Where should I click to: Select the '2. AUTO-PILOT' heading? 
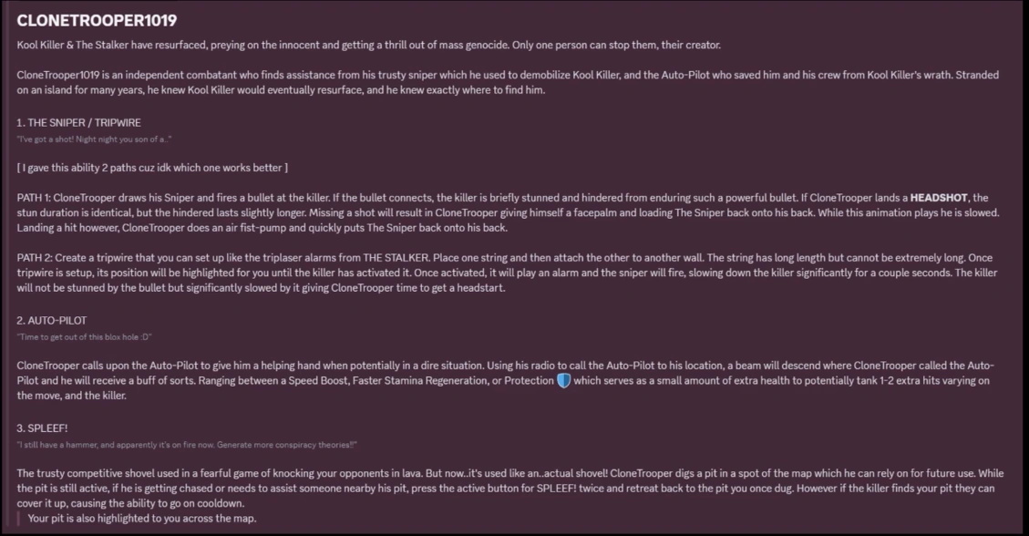pyautogui.click(x=52, y=320)
